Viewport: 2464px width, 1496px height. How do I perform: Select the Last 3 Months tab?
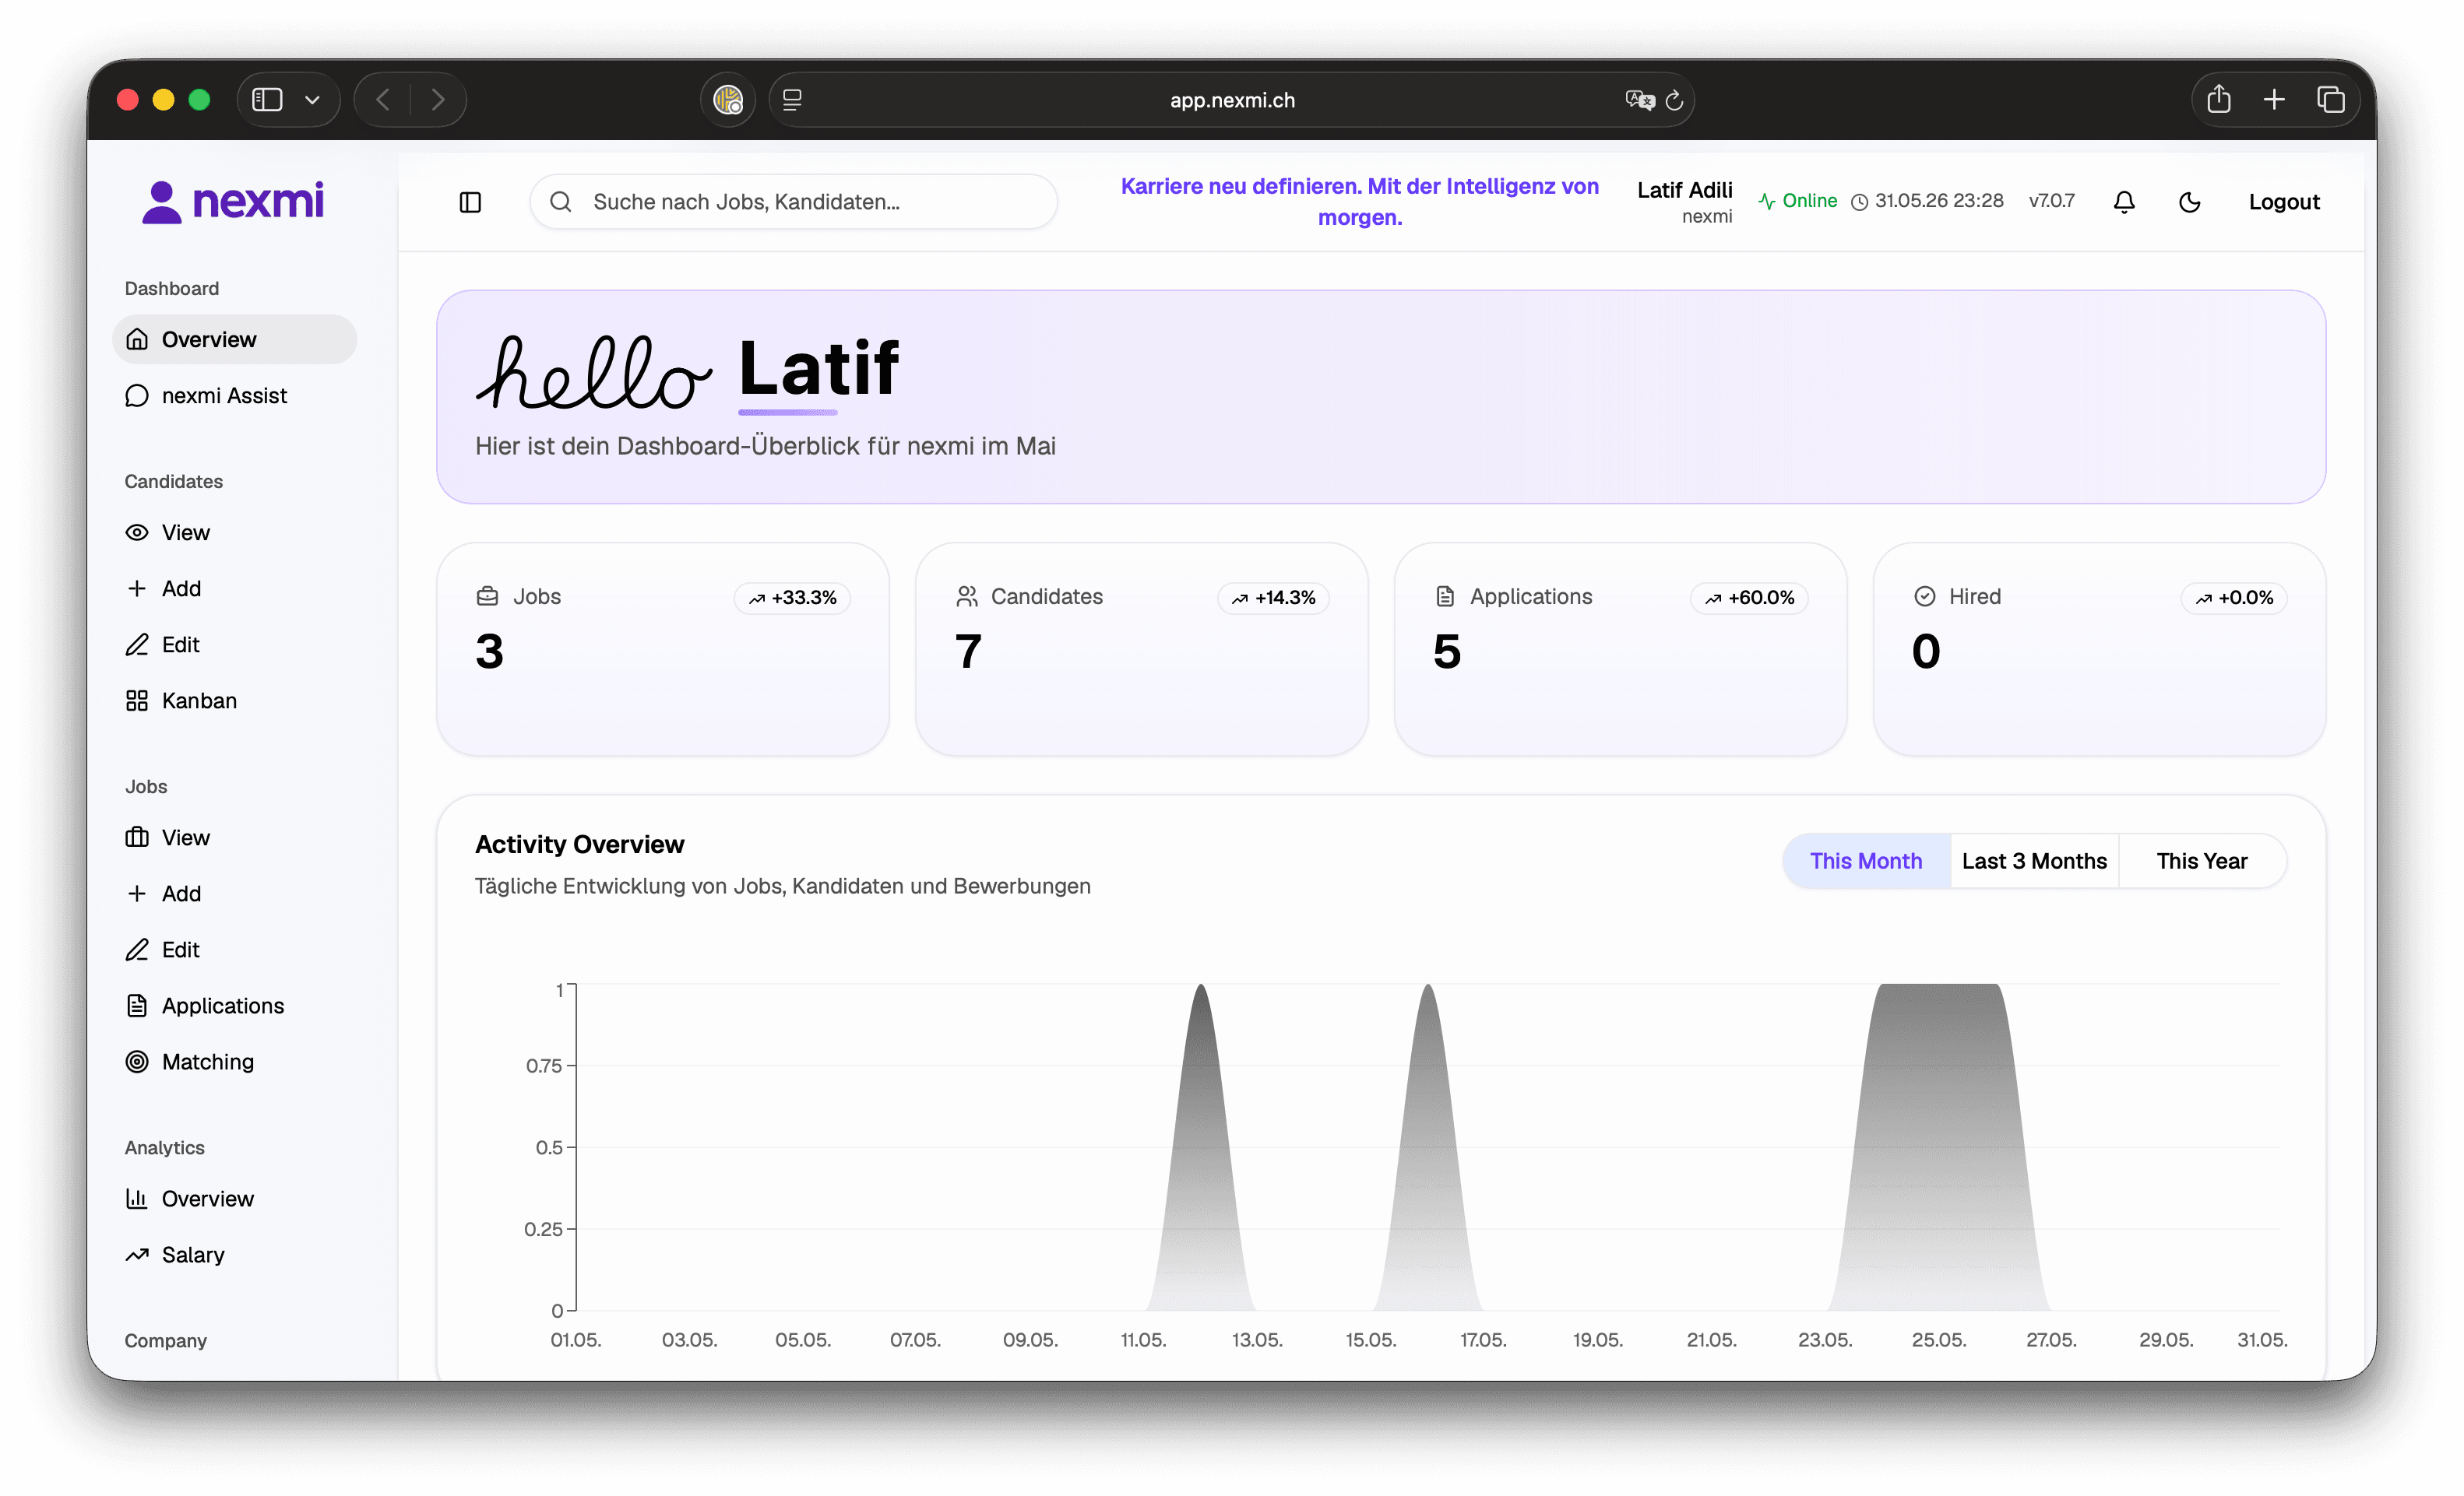[x=2034, y=860]
